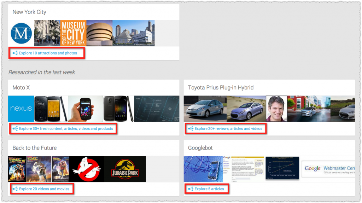Open the Google search help page screenshot
Image resolution: width=362 pixels, height=203 pixels.
tap(243, 169)
